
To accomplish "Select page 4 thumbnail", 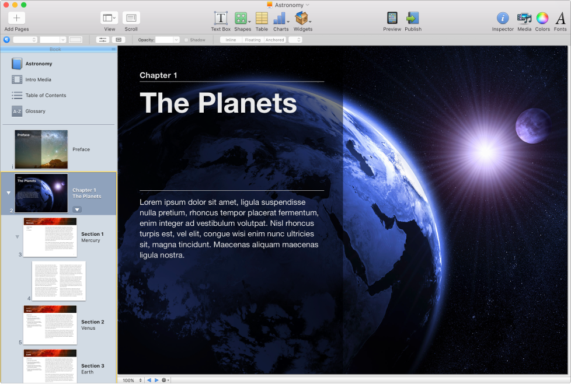I will (58, 281).
